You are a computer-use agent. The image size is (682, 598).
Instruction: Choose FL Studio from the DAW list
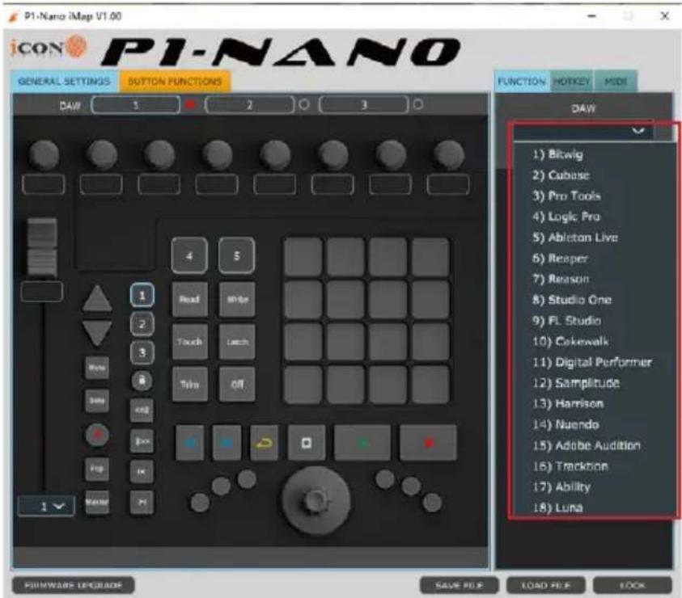pyautogui.click(x=567, y=320)
